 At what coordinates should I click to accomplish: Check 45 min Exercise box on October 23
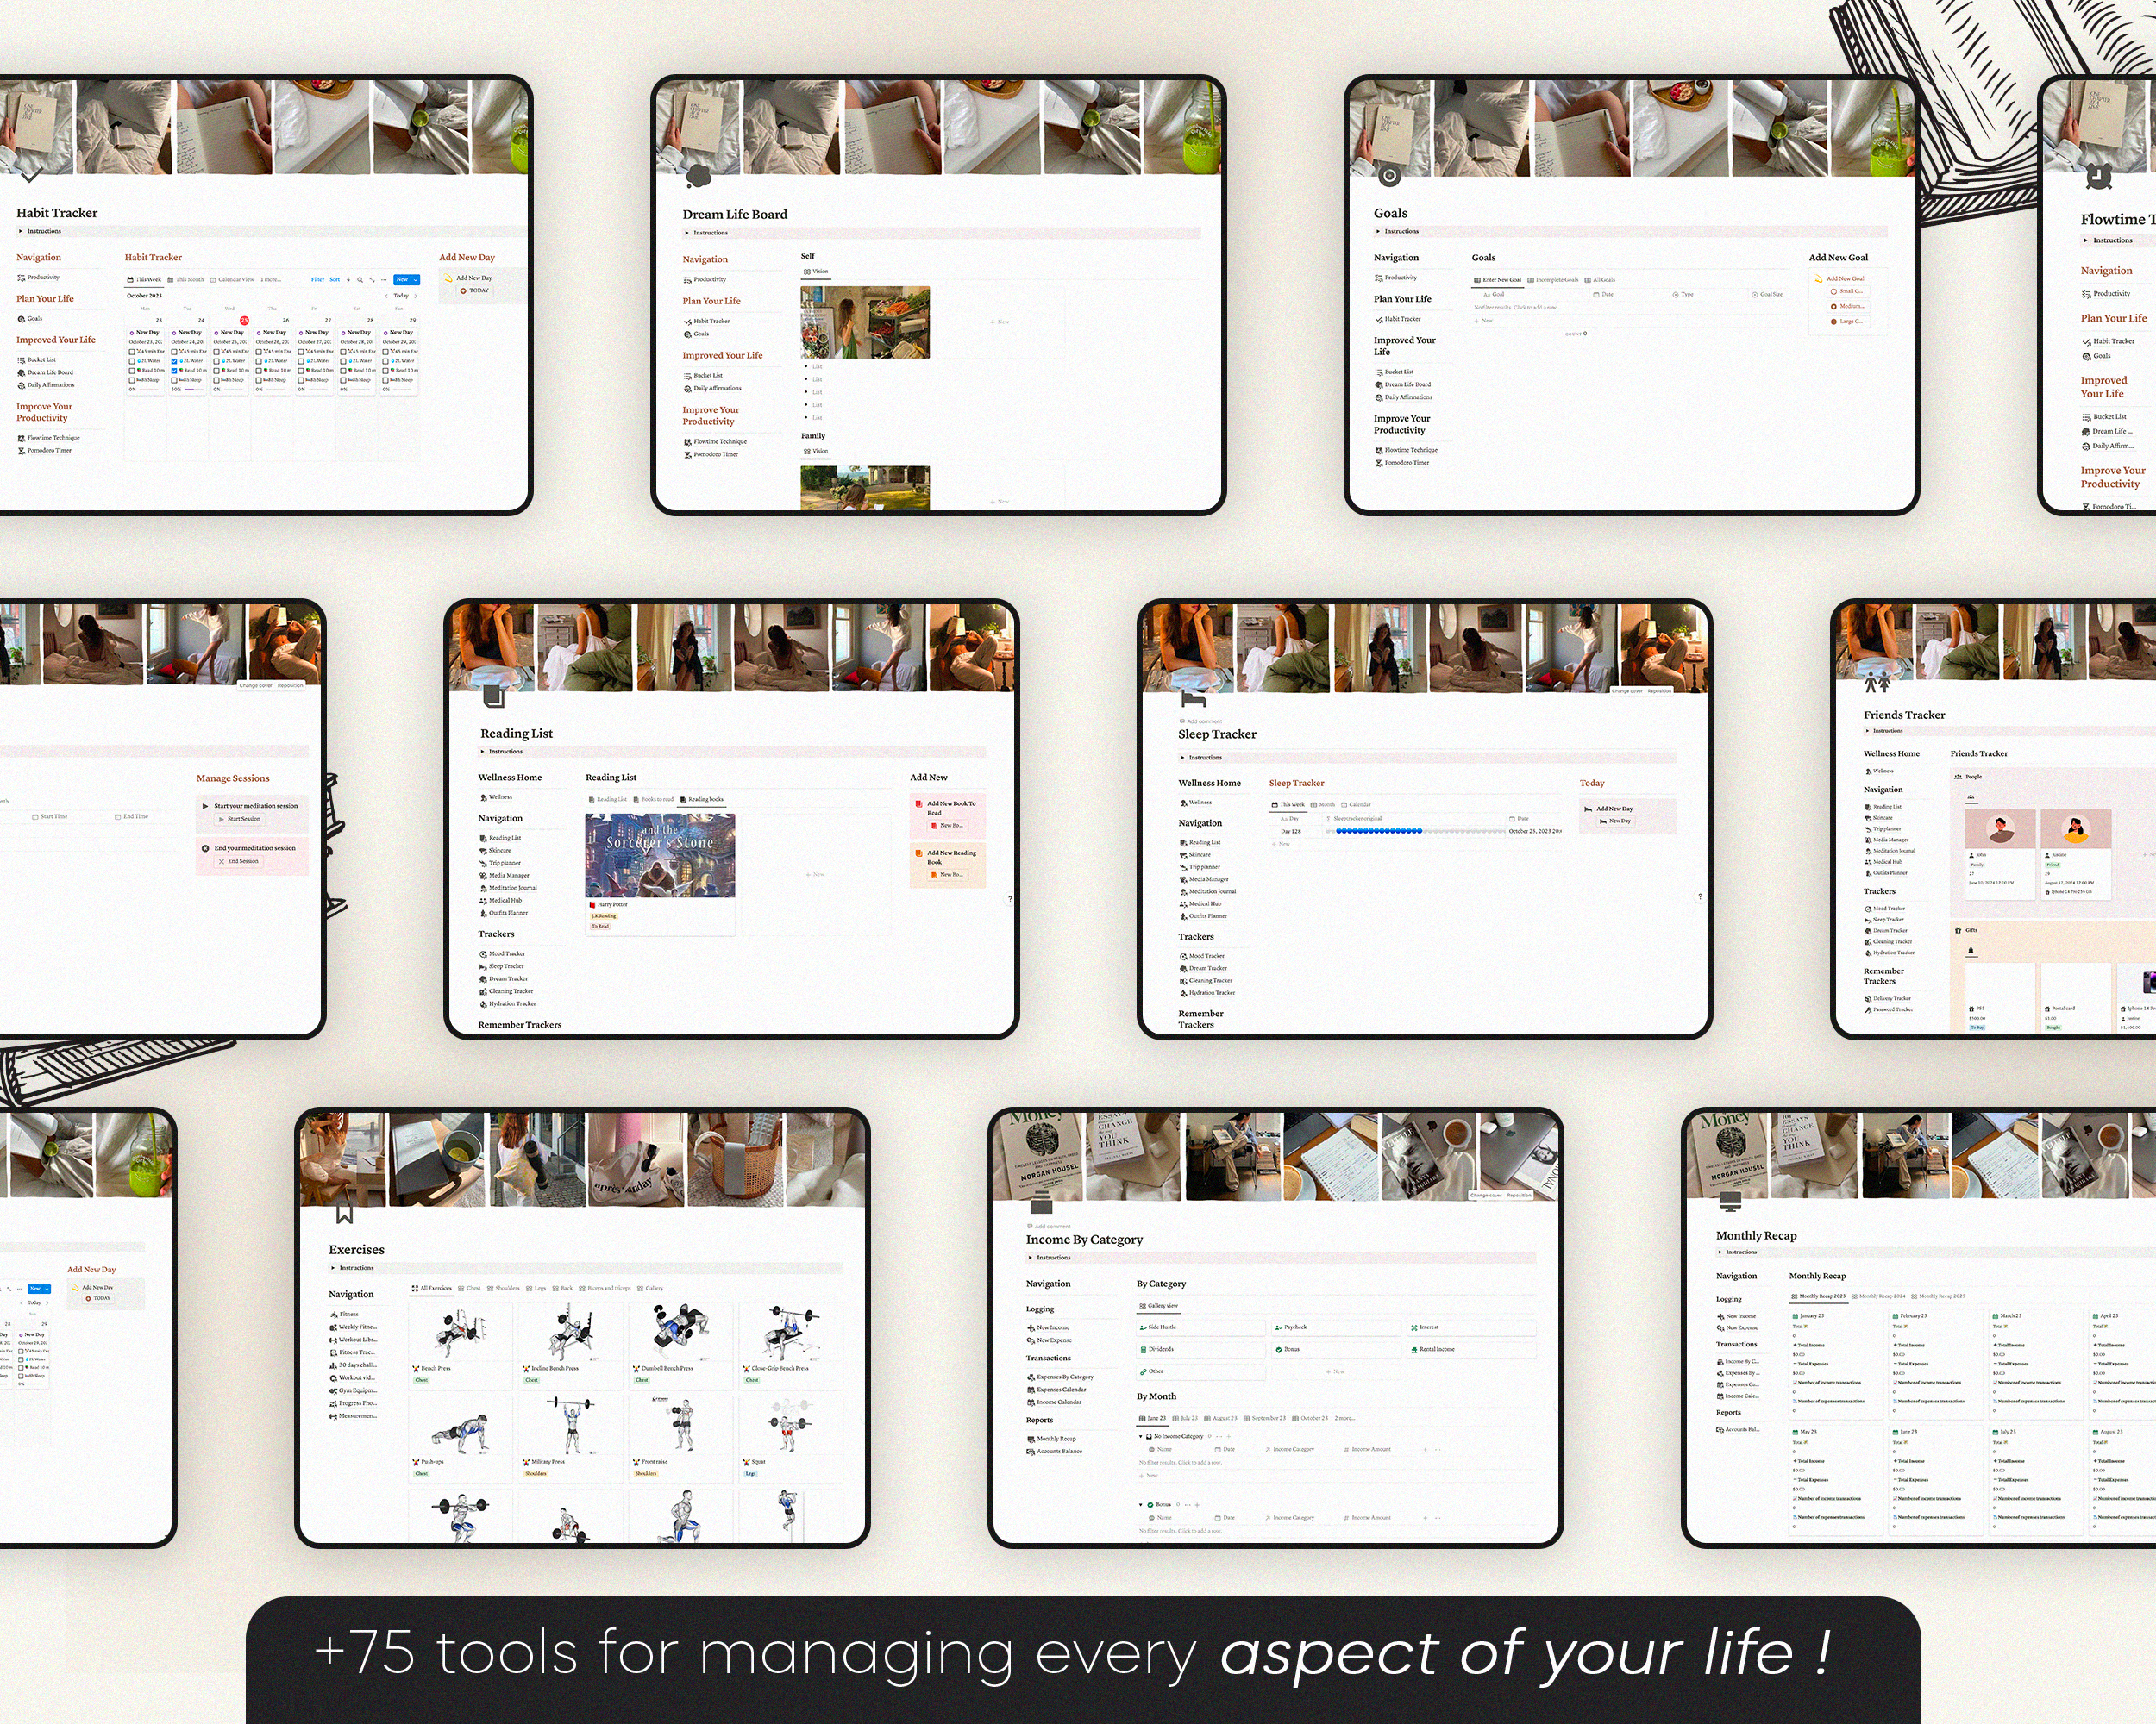tap(132, 352)
